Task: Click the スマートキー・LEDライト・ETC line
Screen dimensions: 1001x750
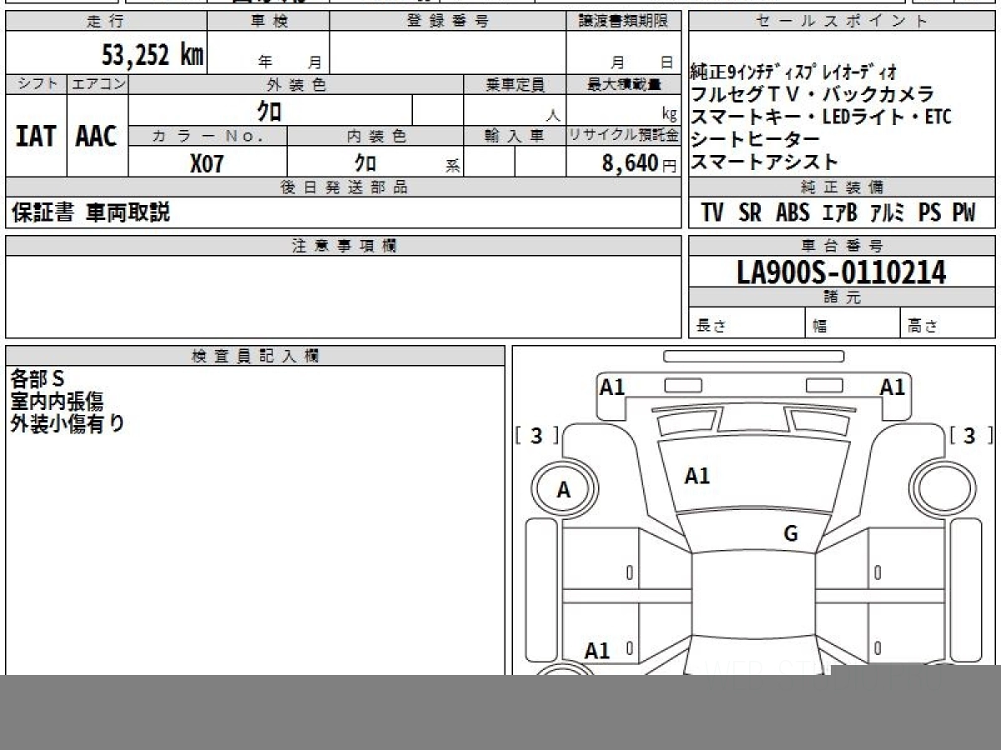Action: tap(821, 117)
